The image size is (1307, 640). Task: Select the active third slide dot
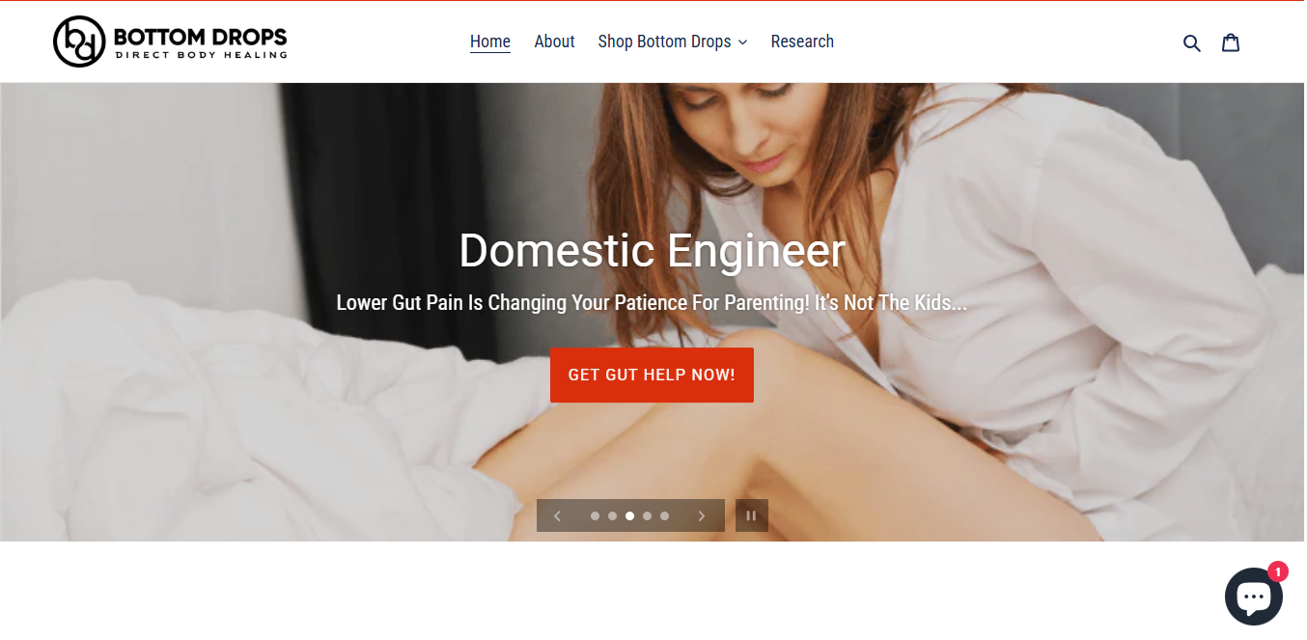click(629, 515)
